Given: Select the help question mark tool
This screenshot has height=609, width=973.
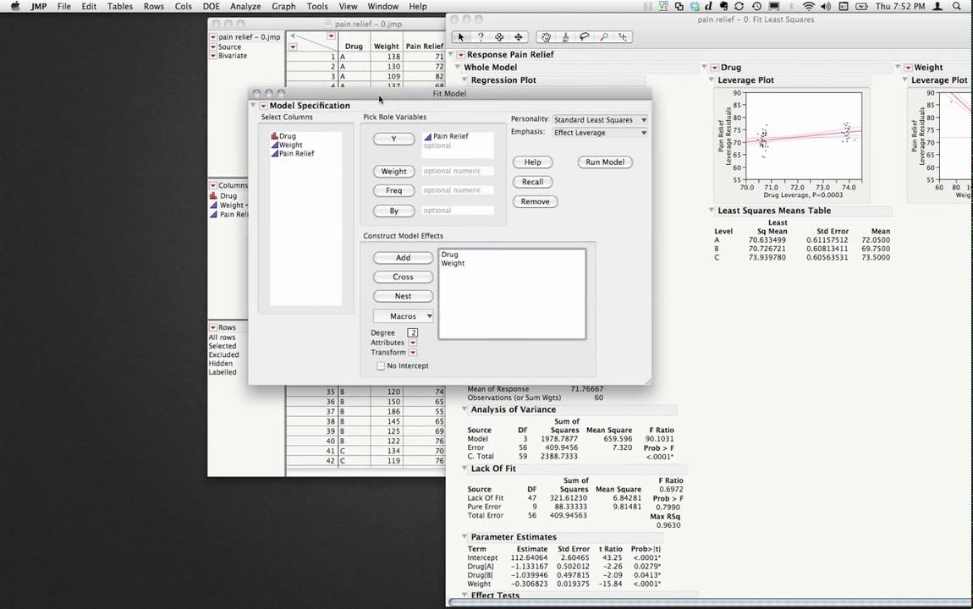Looking at the screenshot, I should [x=481, y=37].
